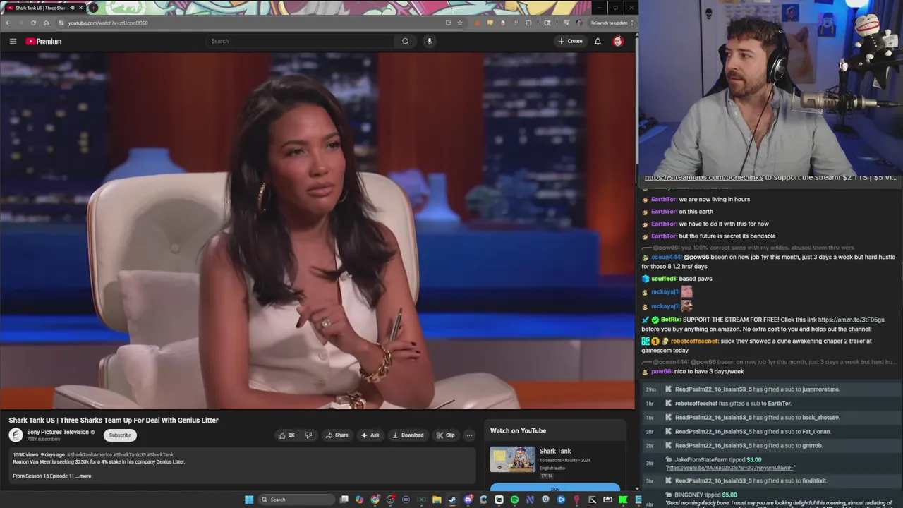Subscribe to Sony Pictures Television
The image size is (903, 508).
pyautogui.click(x=120, y=435)
